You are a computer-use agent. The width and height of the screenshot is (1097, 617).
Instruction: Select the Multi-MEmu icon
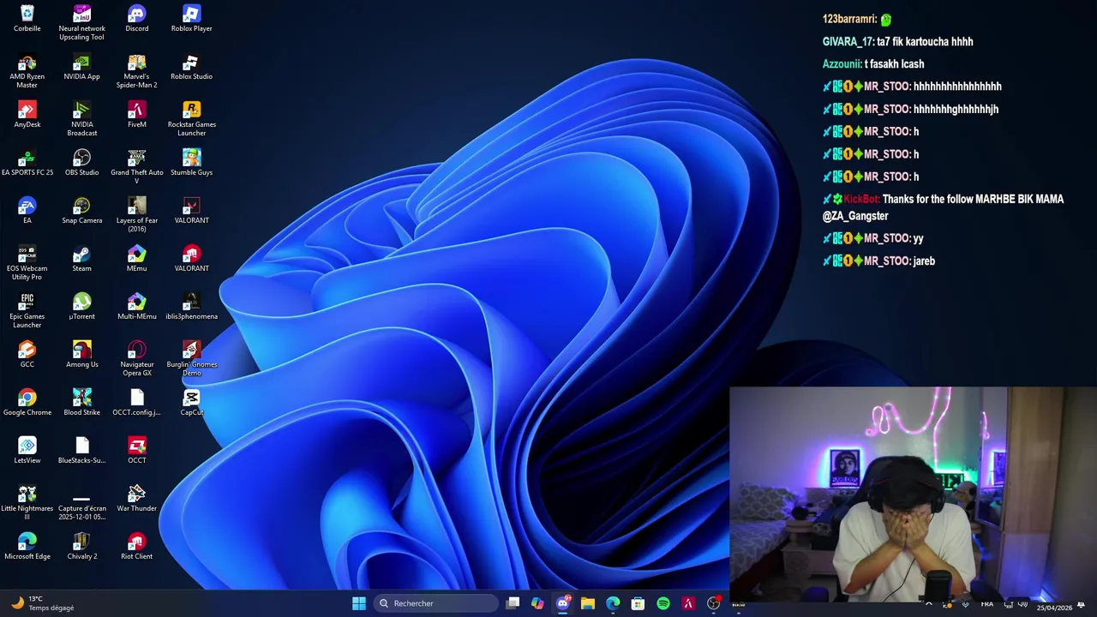[x=137, y=307]
